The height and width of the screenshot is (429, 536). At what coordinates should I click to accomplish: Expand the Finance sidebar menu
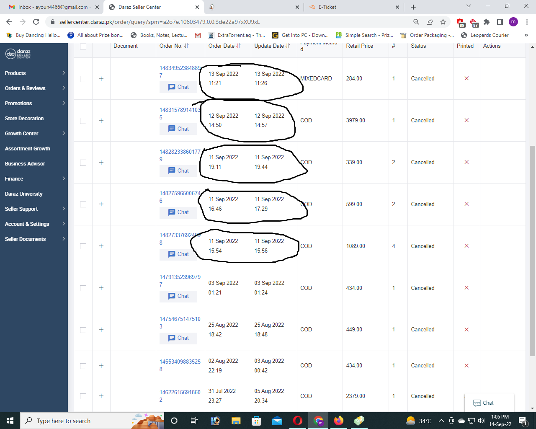tap(34, 178)
